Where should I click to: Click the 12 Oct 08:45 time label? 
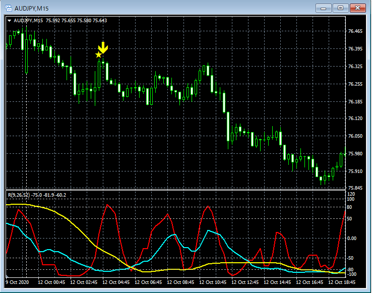click(x=180, y=282)
